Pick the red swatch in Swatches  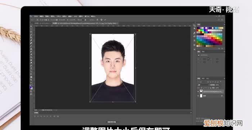pos(197,30)
